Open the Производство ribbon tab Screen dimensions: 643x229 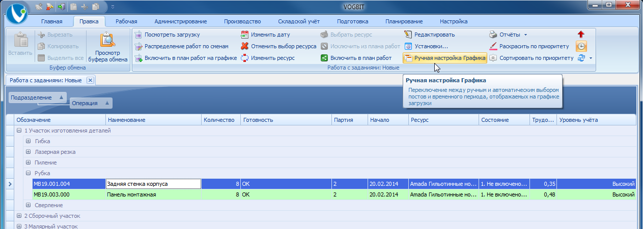242,21
